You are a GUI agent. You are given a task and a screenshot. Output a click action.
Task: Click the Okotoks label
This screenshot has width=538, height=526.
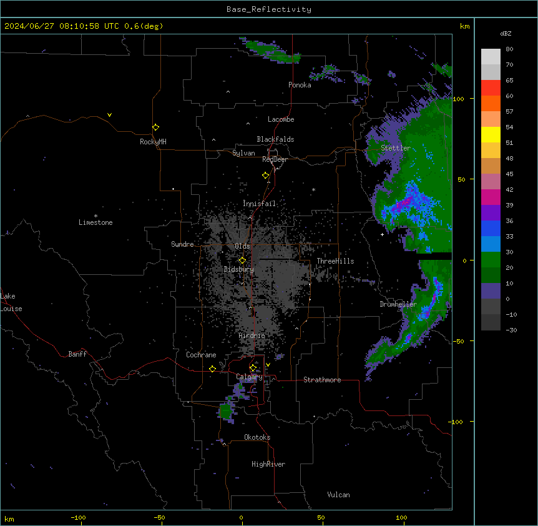(x=257, y=437)
